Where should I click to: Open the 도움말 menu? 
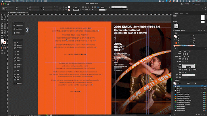46,1
